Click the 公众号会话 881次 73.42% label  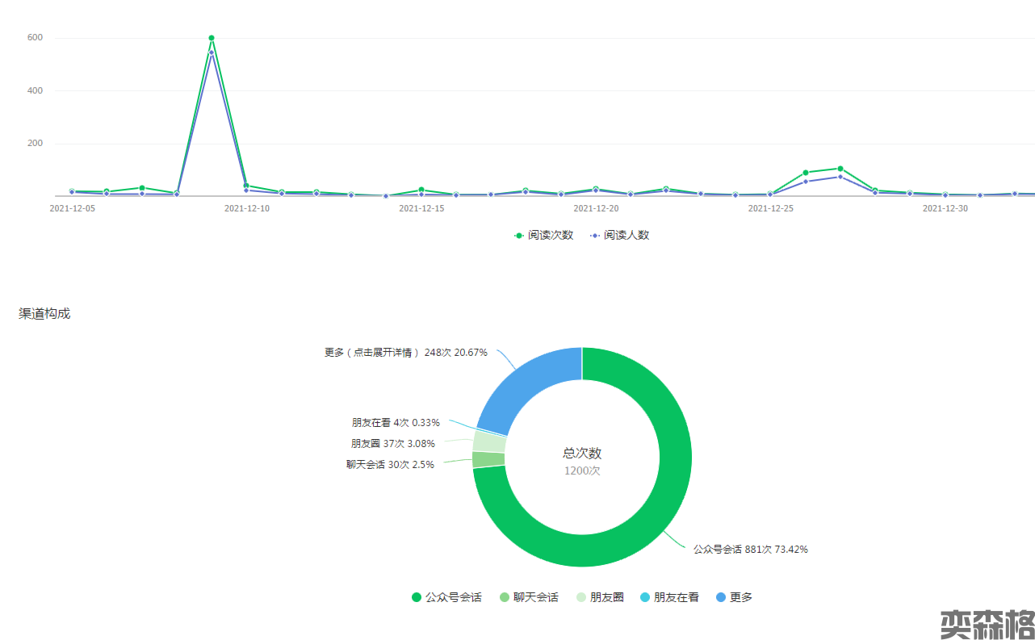[x=750, y=550]
